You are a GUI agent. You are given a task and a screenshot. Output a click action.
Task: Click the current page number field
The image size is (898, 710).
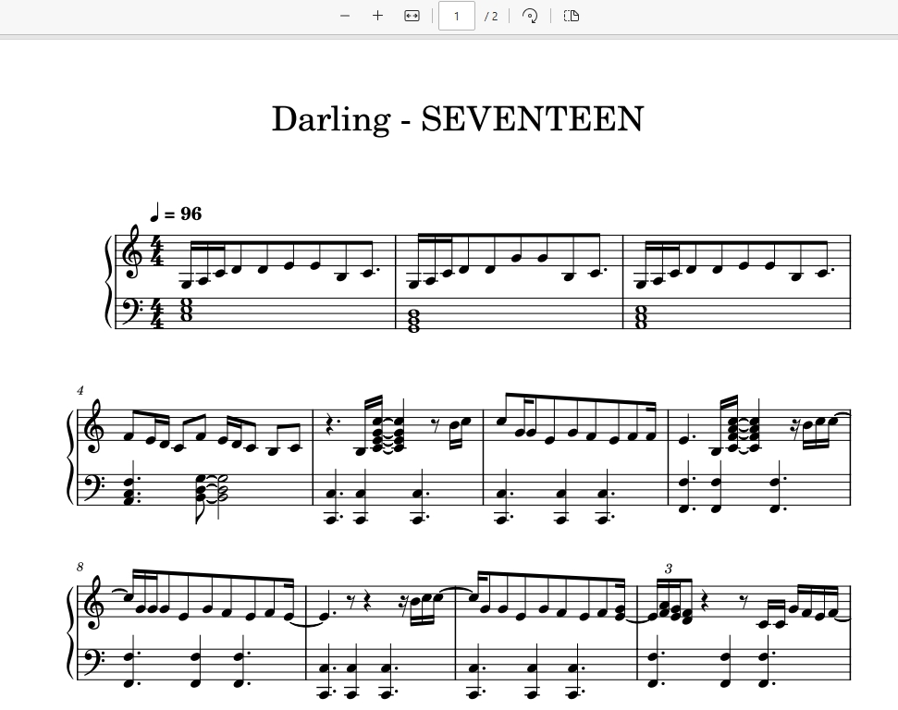click(x=457, y=16)
